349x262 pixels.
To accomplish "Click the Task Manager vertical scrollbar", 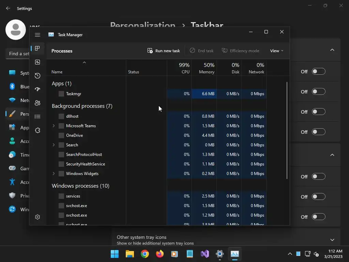I will tap(287, 130).
